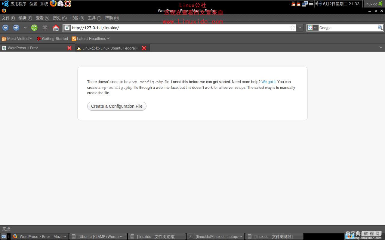The width and height of the screenshot is (385, 240).
Task: Click the second QQ penguin tray icon
Action: (298, 4)
